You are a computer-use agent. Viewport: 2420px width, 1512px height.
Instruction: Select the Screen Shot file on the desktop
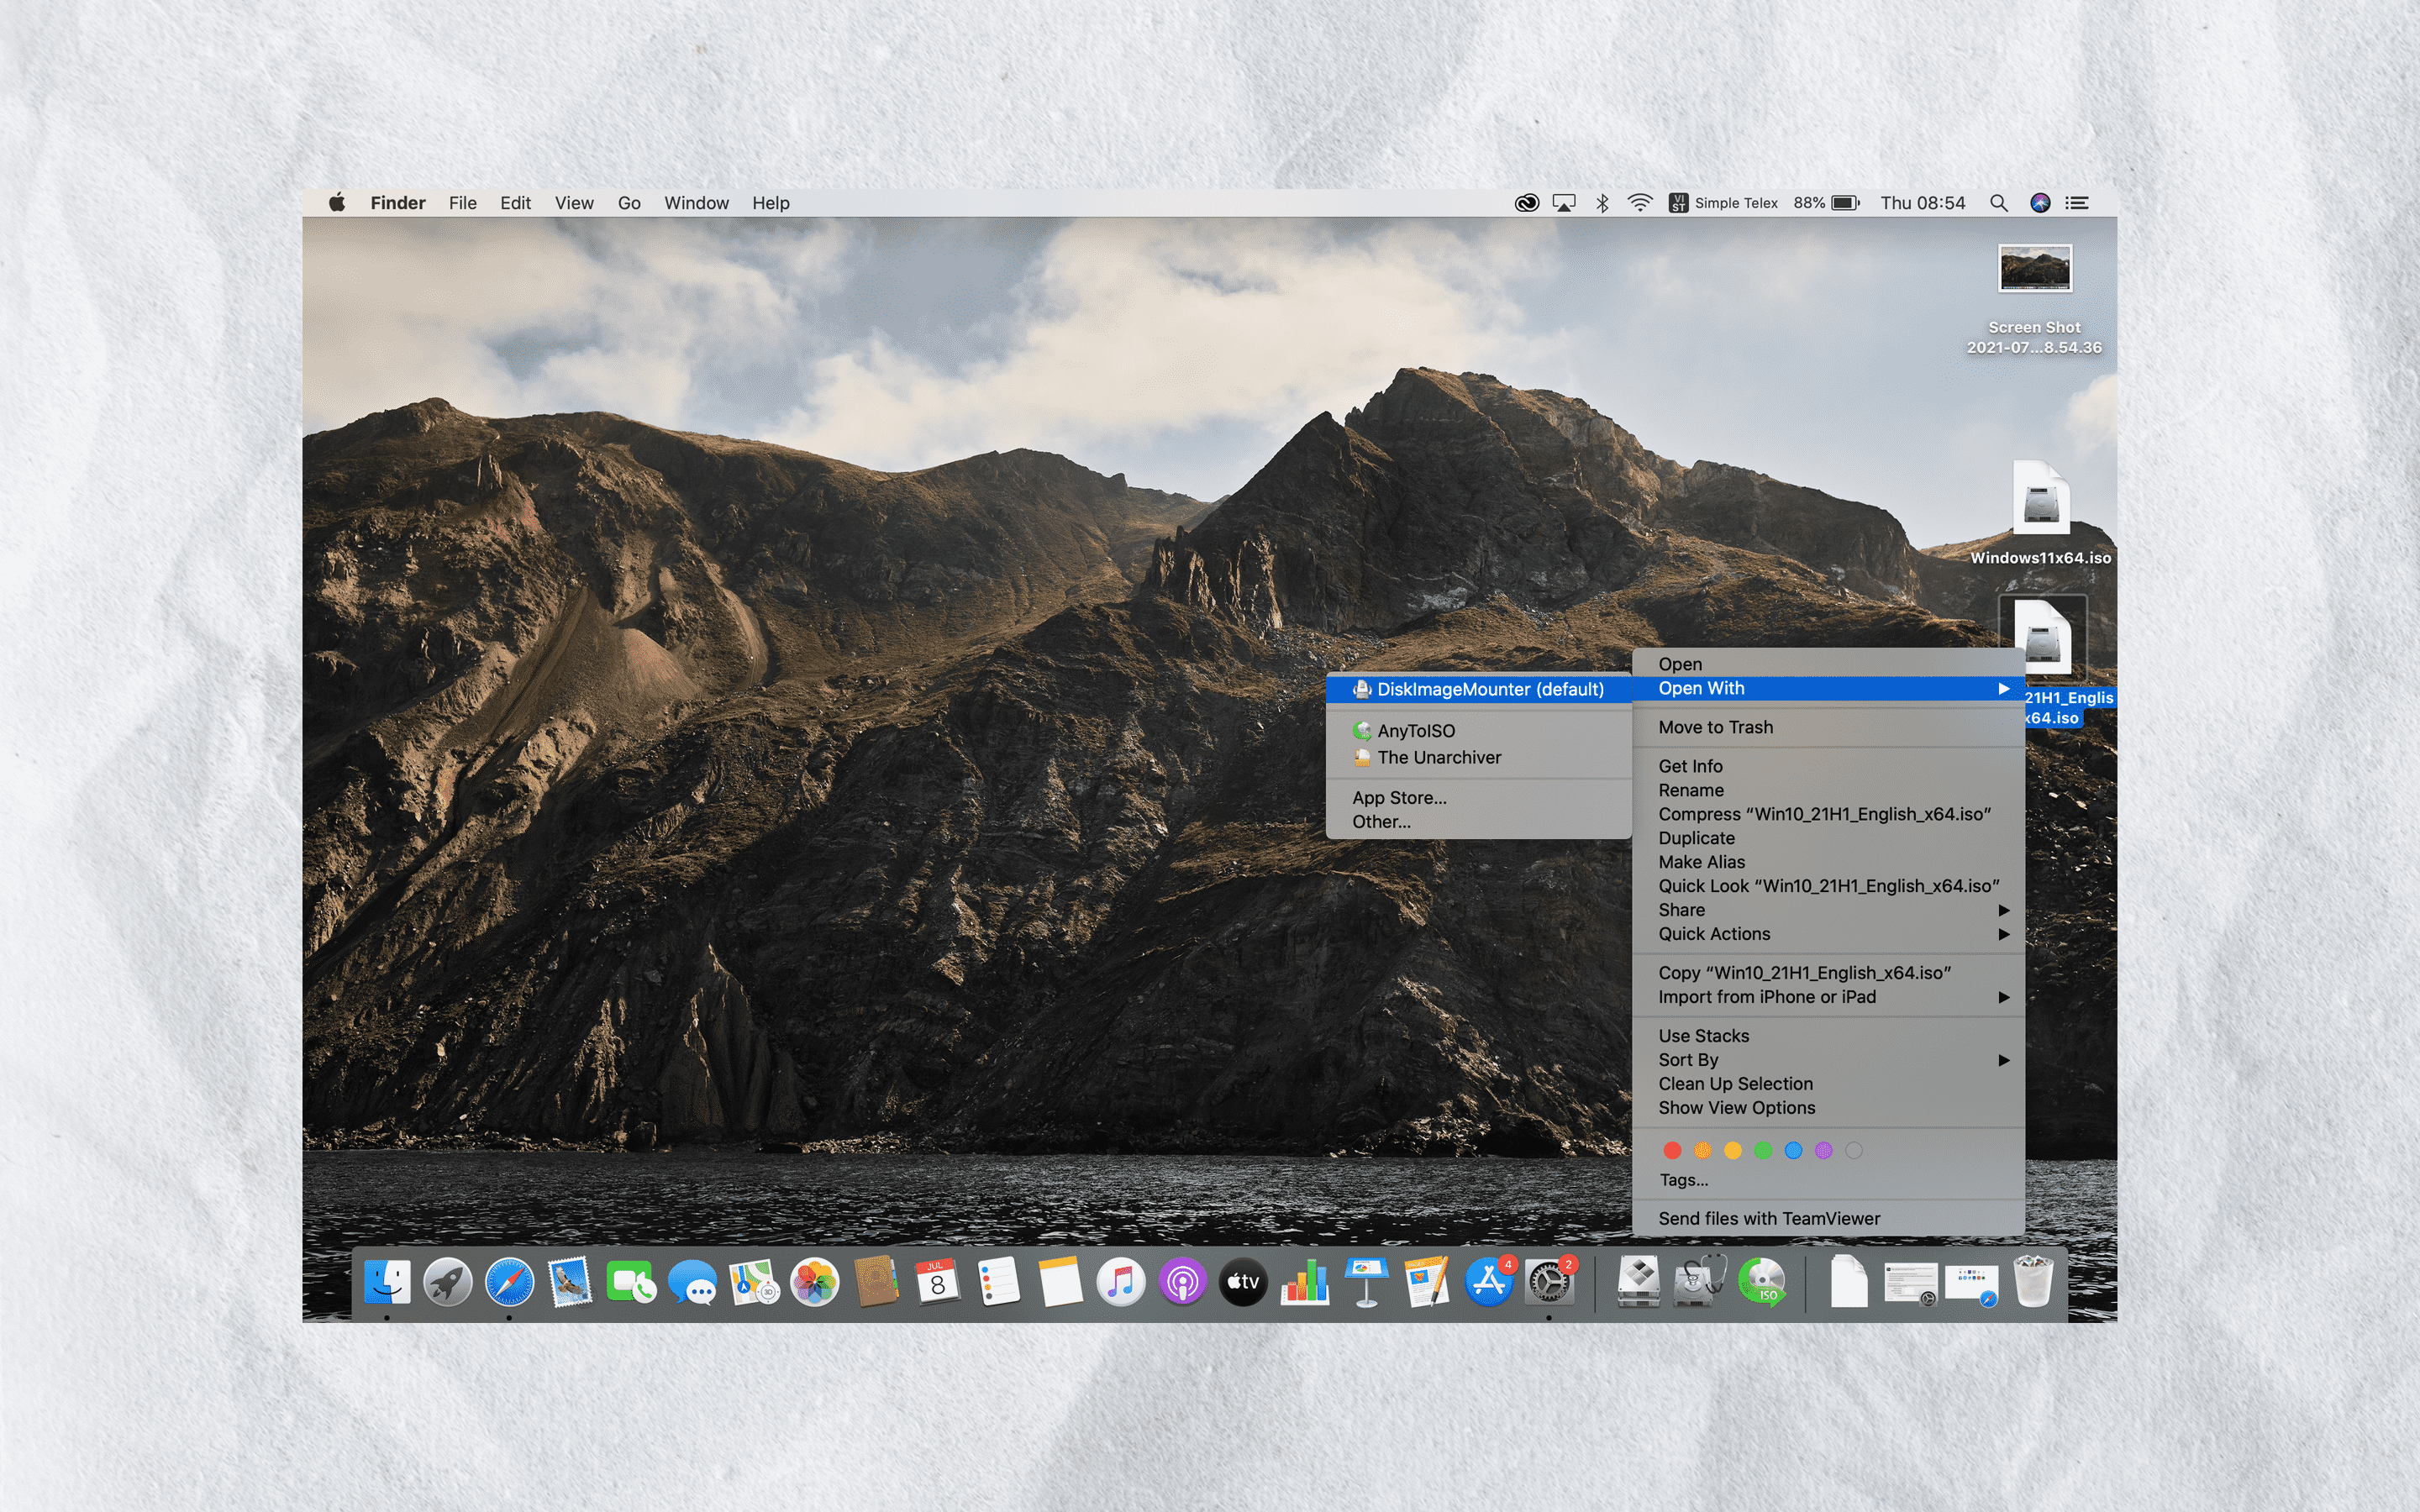point(2035,270)
